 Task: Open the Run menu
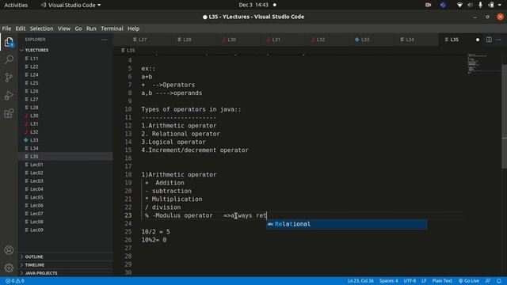91,28
